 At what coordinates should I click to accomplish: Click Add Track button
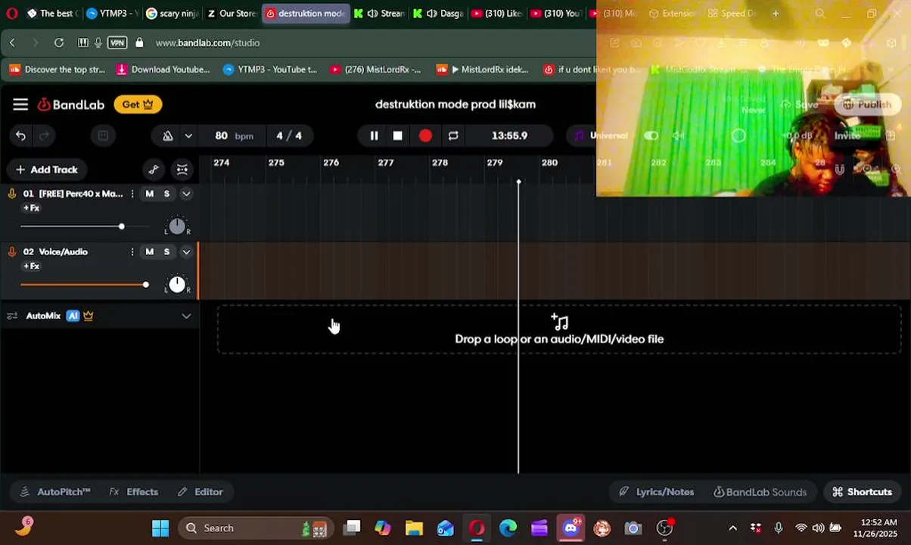[x=46, y=170]
